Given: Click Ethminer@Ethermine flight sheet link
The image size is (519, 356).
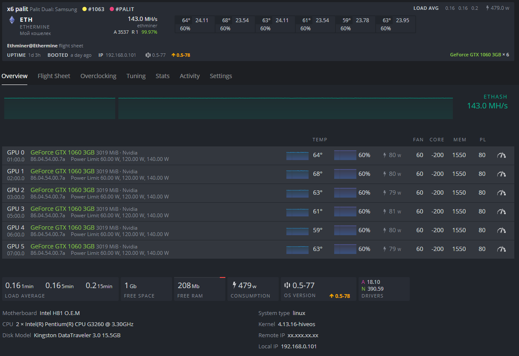Looking at the screenshot, I should point(45,46).
